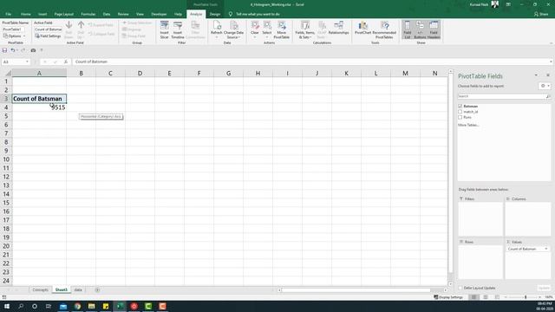Open the PivotTable Fields pane options arrow
555x312 pixels.
[536, 75]
